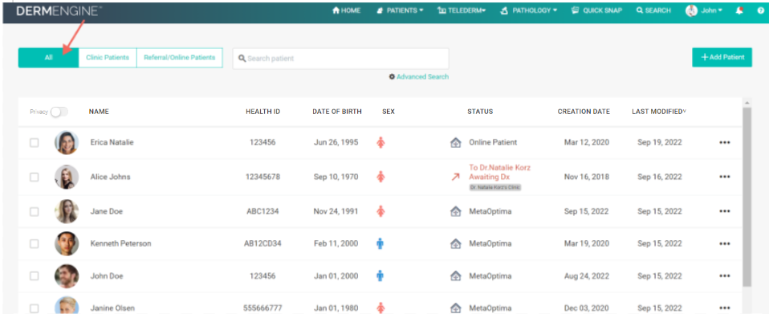Open Advanced Search link
The image size is (769, 314).
click(422, 76)
